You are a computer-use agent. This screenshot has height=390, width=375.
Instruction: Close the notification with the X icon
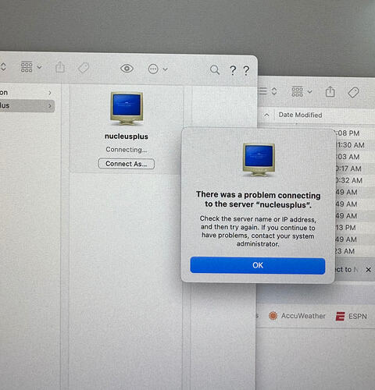(x=368, y=270)
